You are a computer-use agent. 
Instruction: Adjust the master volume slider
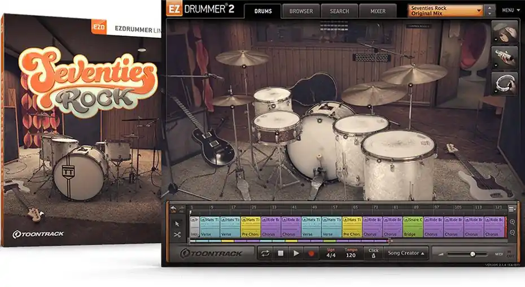(466, 254)
